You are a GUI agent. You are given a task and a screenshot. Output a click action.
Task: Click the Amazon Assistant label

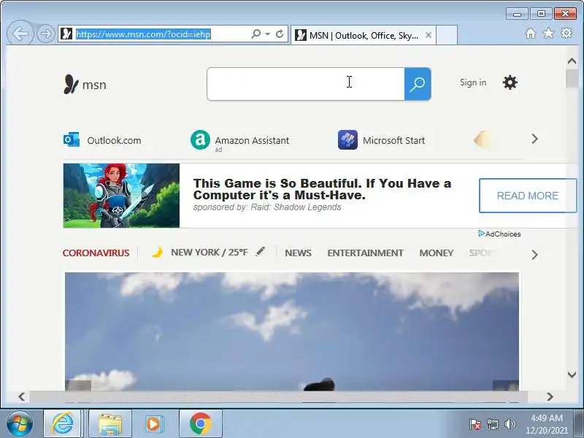252,140
